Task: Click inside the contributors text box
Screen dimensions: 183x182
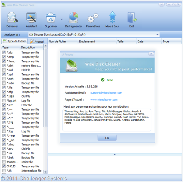Action: point(107,120)
